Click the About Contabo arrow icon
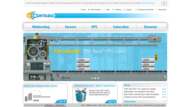 pyautogui.click(x=89, y=10)
